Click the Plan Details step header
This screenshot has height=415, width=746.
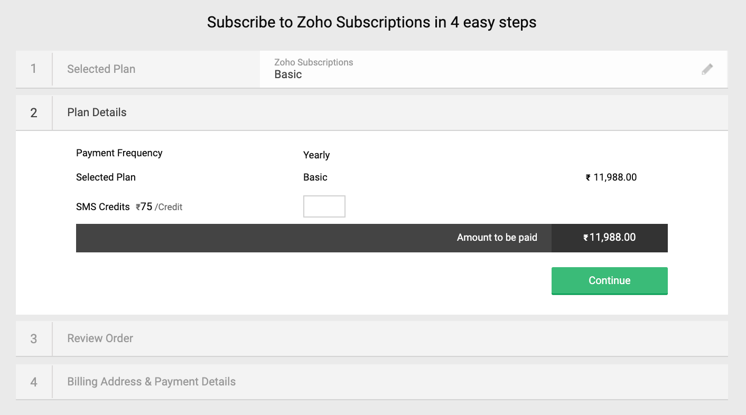pyautogui.click(x=97, y=112)
